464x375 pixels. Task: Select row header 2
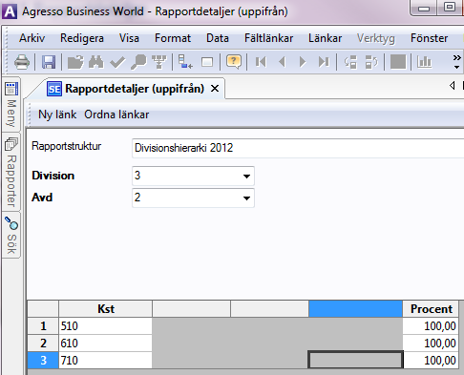pos(43,344)
